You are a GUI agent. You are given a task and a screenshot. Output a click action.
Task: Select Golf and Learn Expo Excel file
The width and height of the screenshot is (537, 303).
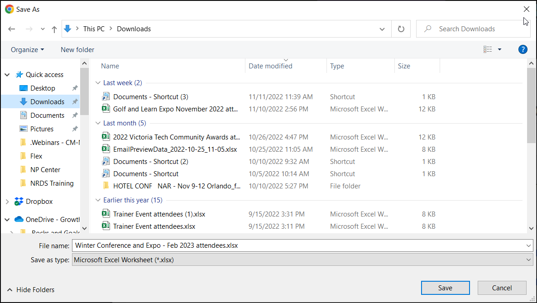click(x=175, y=109)
